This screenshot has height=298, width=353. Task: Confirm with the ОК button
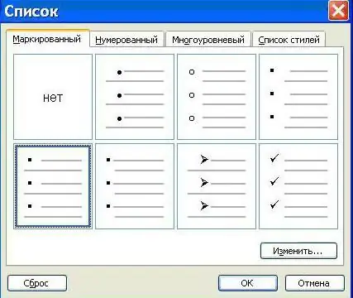248,283
